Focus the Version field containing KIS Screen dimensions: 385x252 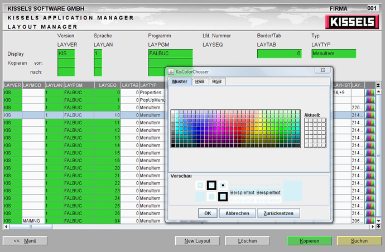pyautogui.click(x=66, y=54)
